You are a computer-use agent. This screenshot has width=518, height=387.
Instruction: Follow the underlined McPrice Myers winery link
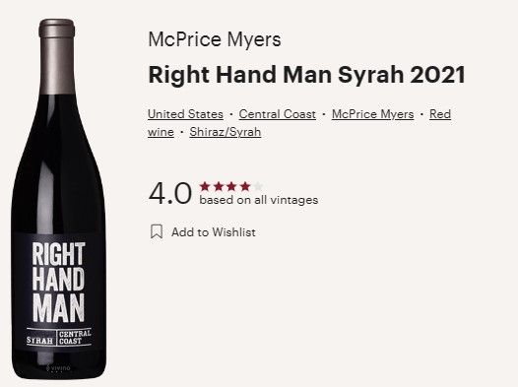[x=372, y=114]
